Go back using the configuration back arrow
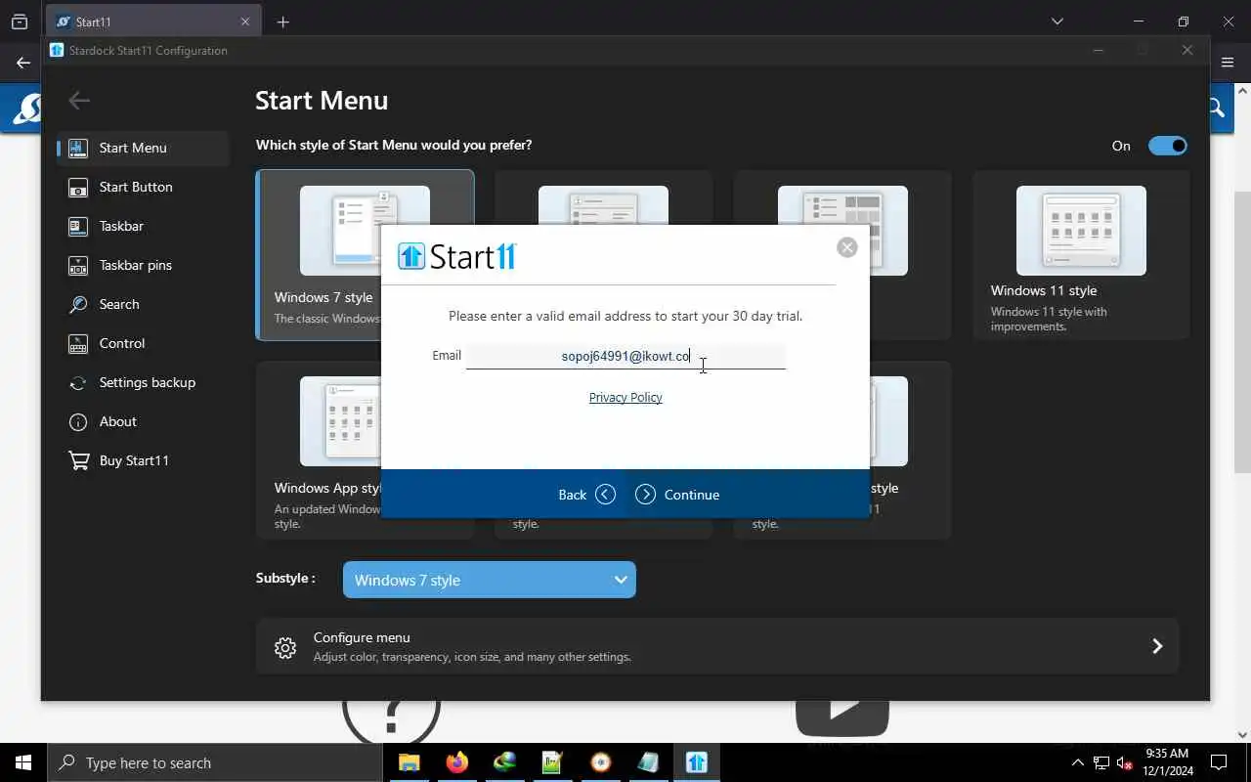 [x=79, y=100]
